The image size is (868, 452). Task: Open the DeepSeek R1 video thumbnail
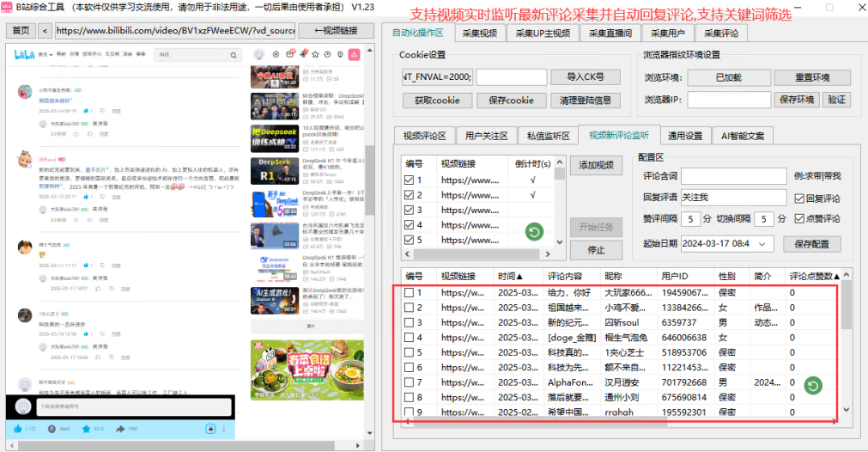[x=275, y=171]
